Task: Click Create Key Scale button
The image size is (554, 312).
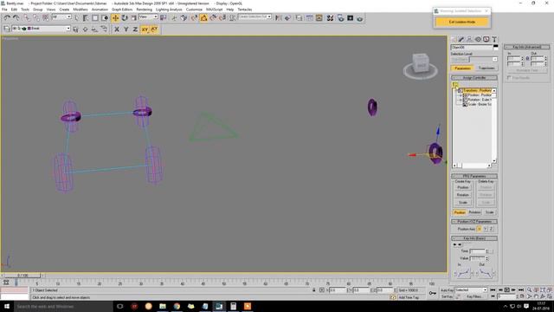Action: 463,202
